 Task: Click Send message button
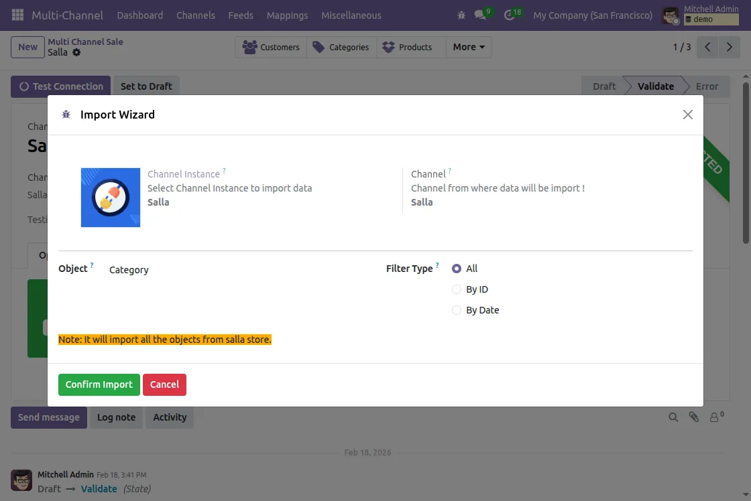49,417
